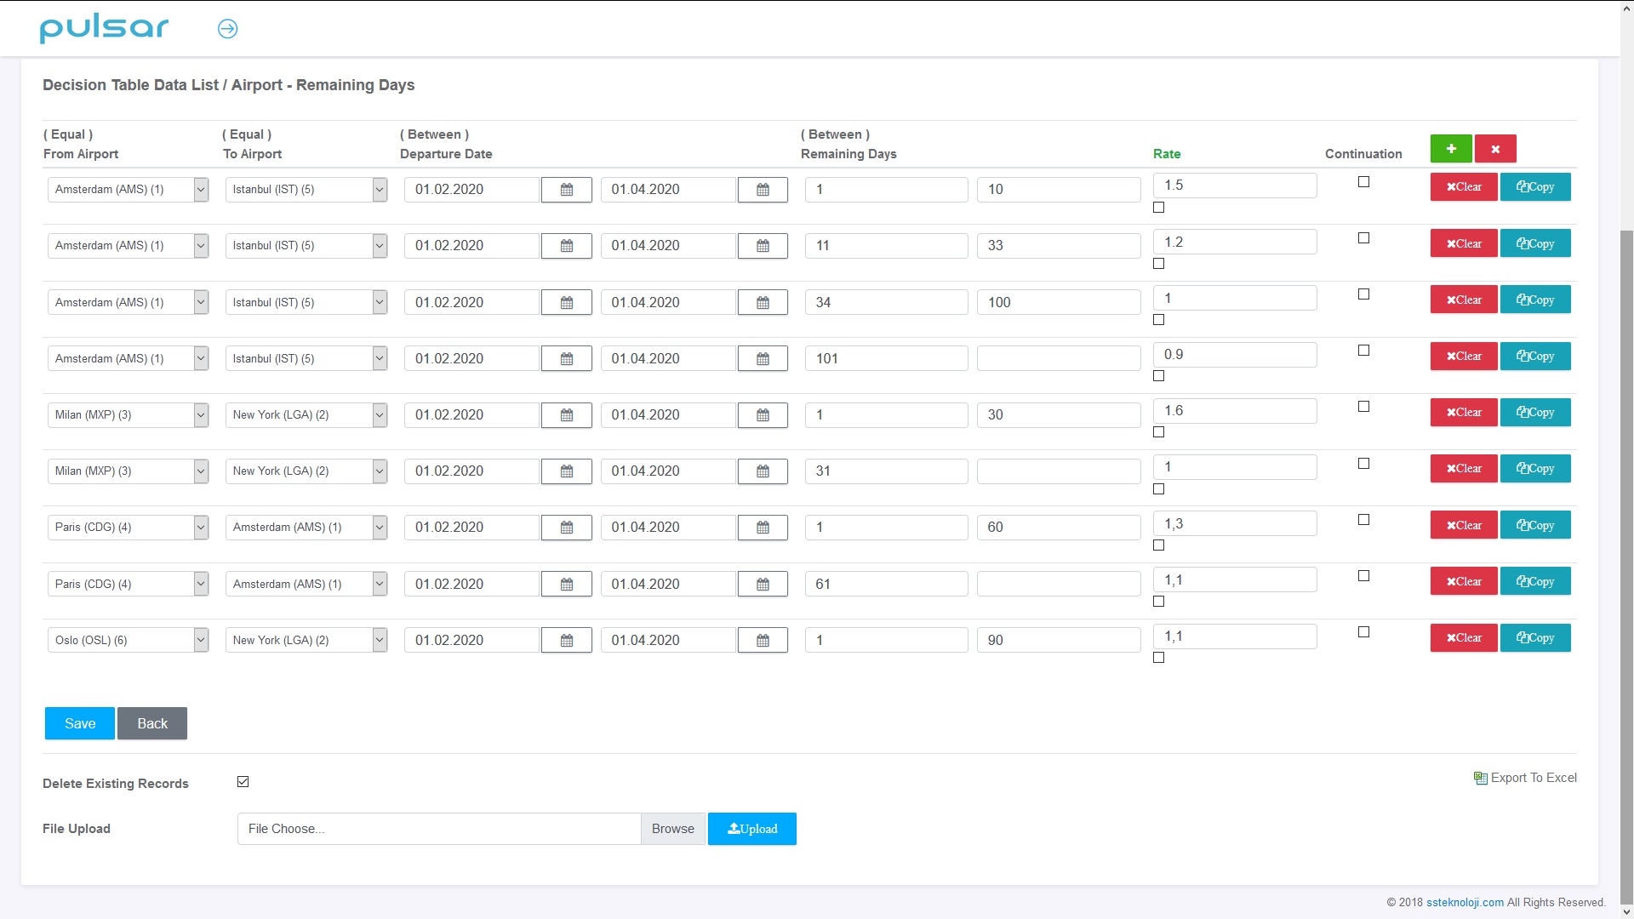Viewport: 1634px width, 919px height.
Task: Check the small box under rate 1,1 Oslo row
Action: 1158,658
